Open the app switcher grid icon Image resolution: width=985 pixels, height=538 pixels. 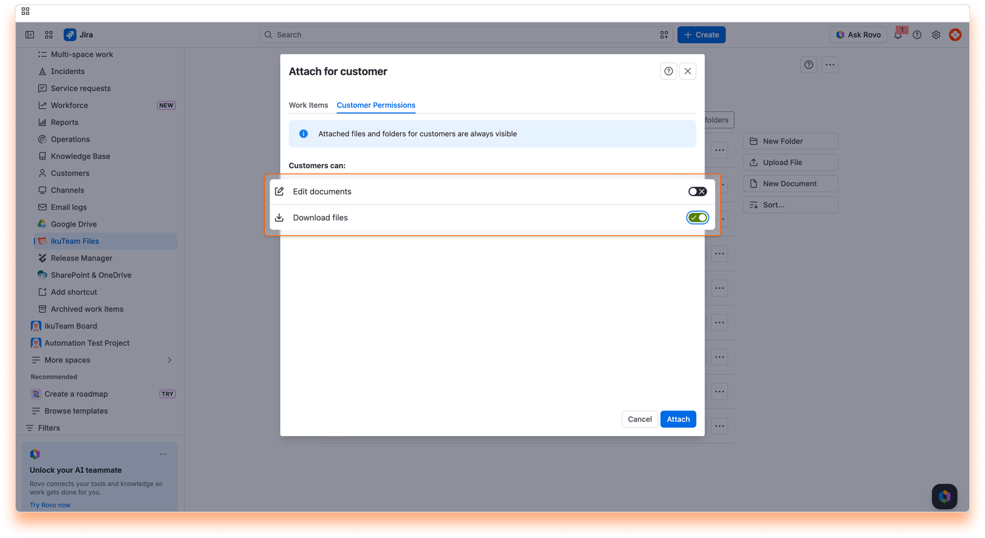click(49, 35)
